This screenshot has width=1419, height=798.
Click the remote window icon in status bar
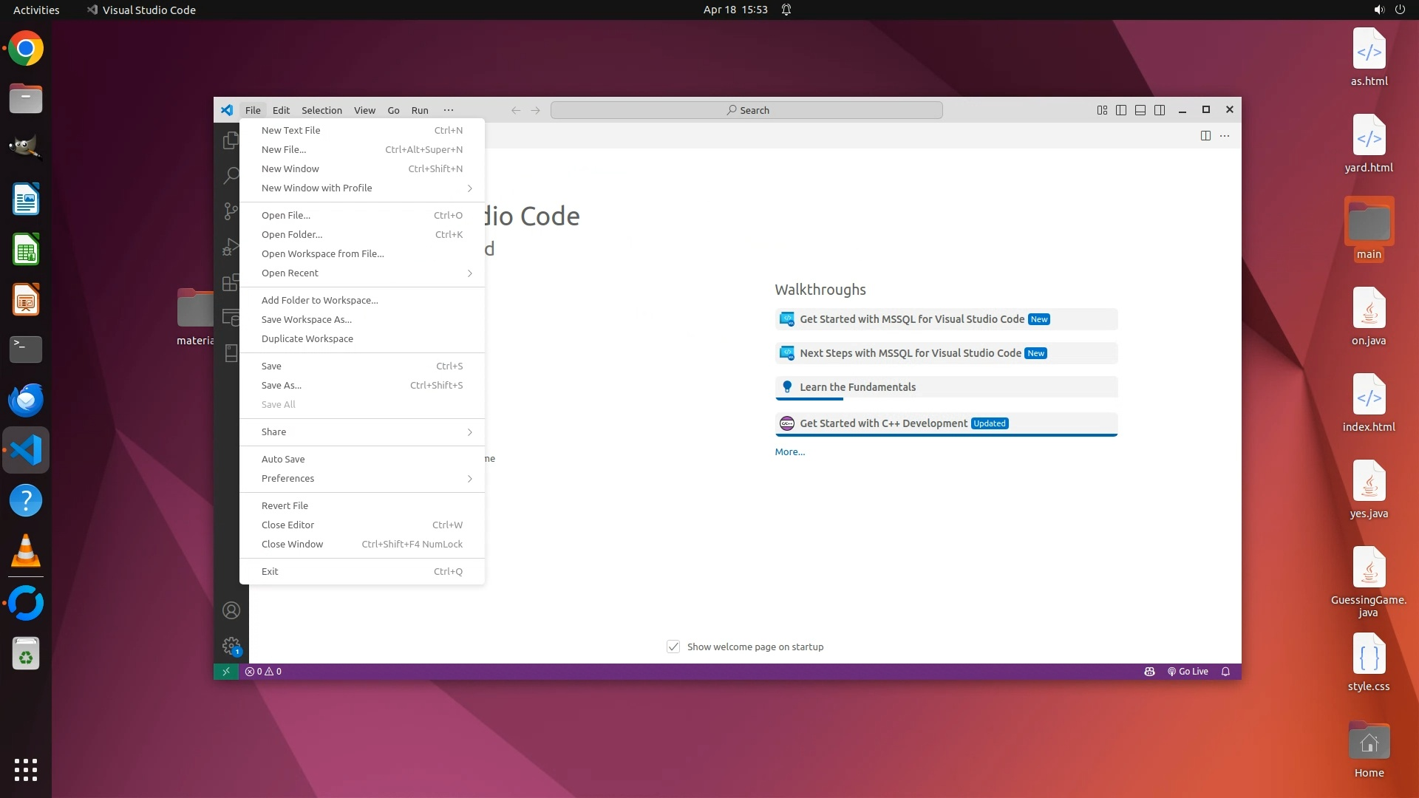tap(226, 672)
